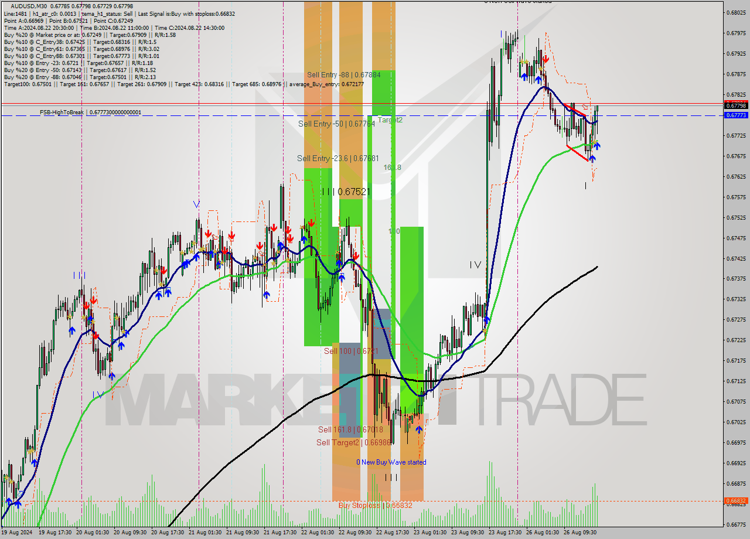
Task: Click the '19 Aug 2024' time label
Action: point(16,533)
